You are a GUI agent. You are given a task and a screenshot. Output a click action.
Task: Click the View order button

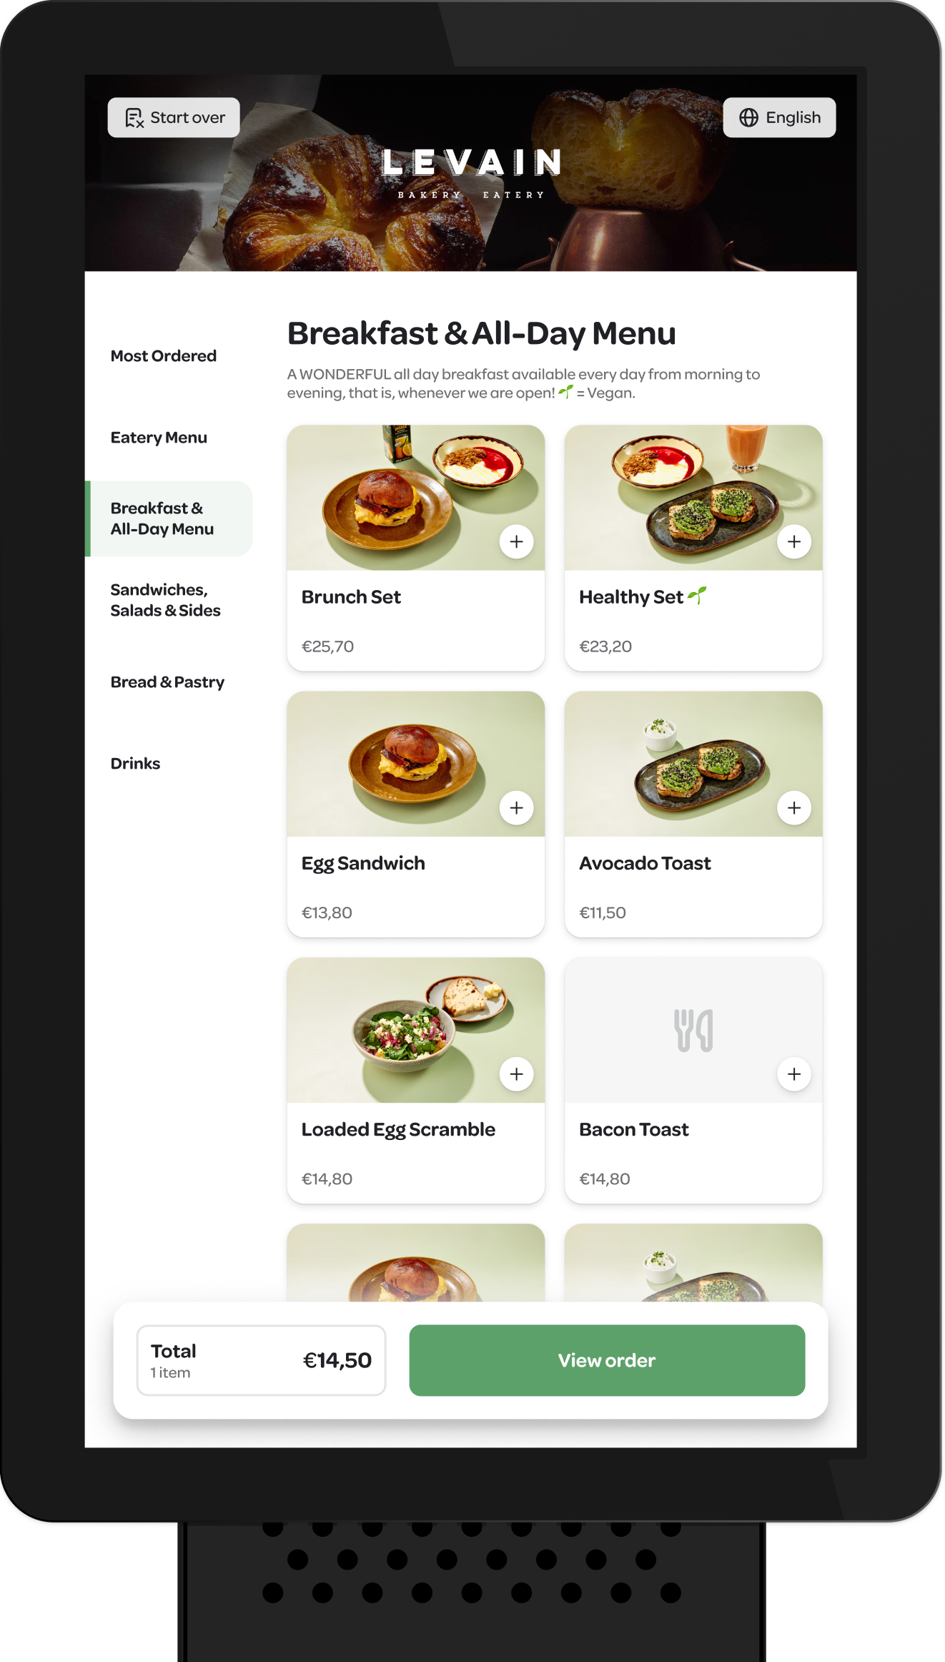tap(607, 1359)
